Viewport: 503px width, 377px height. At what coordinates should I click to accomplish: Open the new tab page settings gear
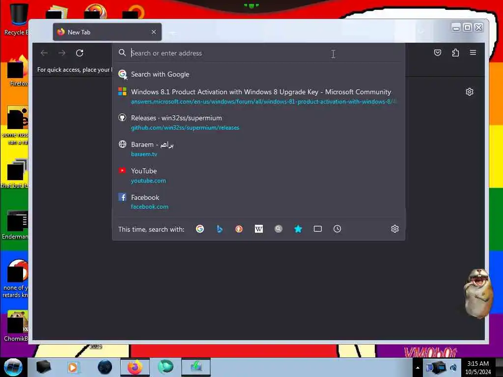click(x=469, y=92)
